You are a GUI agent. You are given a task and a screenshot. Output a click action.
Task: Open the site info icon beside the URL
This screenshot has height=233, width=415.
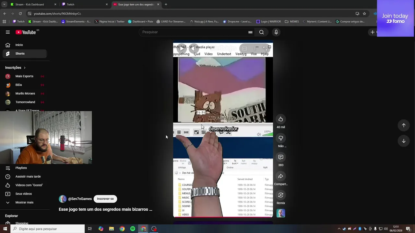30,14
